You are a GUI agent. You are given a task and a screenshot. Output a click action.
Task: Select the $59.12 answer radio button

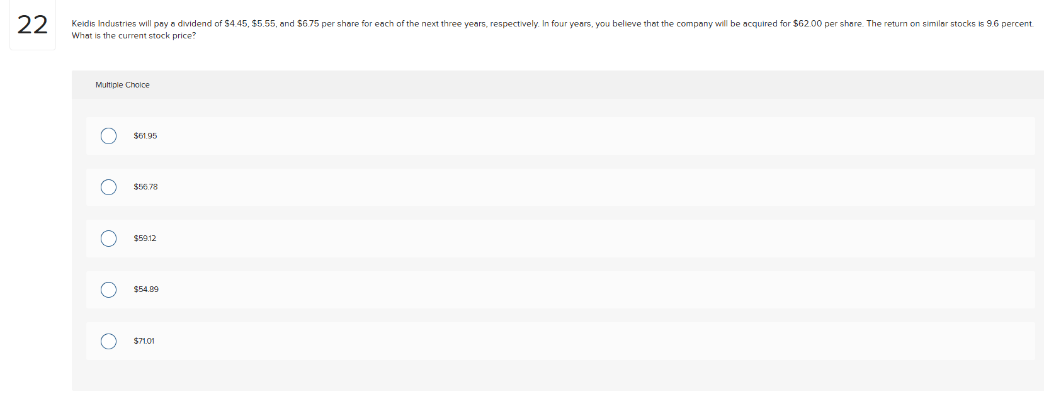pos(108,239)
